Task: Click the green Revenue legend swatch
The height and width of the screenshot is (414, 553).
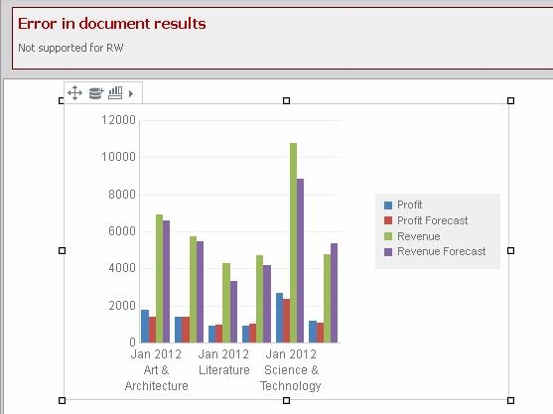Action: (x=388, y=236)
